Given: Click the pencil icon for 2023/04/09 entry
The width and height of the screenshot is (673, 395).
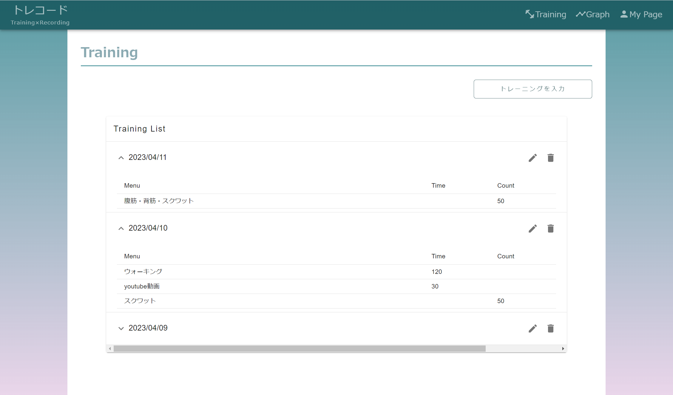Looking at the screenshot, I should (x=533, y=328).
